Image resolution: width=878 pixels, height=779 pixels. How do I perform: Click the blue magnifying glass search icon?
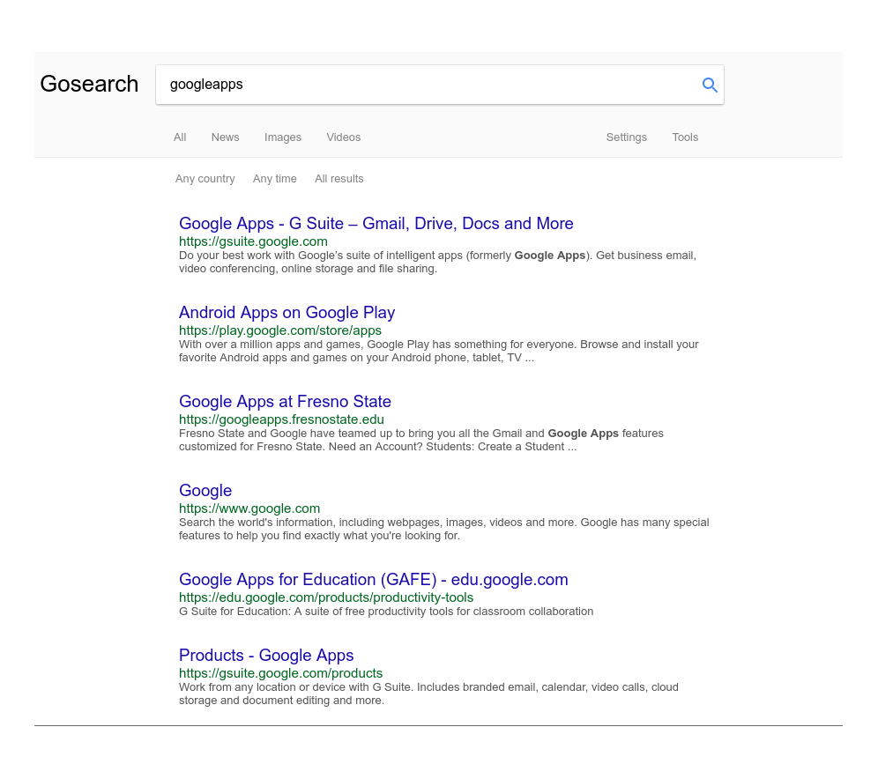[710, 85]
